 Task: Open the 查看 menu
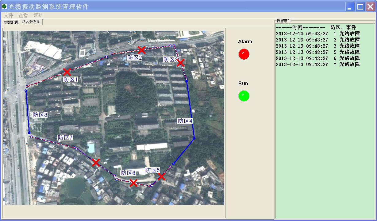(x=23, y=15)
